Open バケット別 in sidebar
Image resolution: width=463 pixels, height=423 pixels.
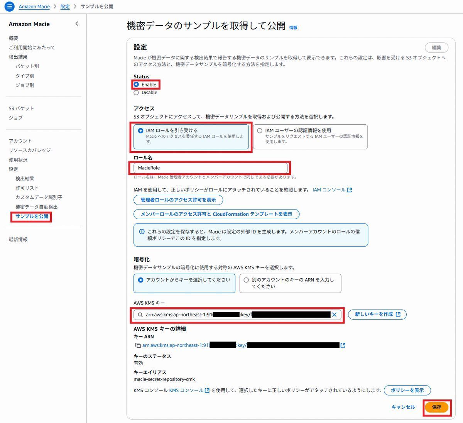pos(27,66)
